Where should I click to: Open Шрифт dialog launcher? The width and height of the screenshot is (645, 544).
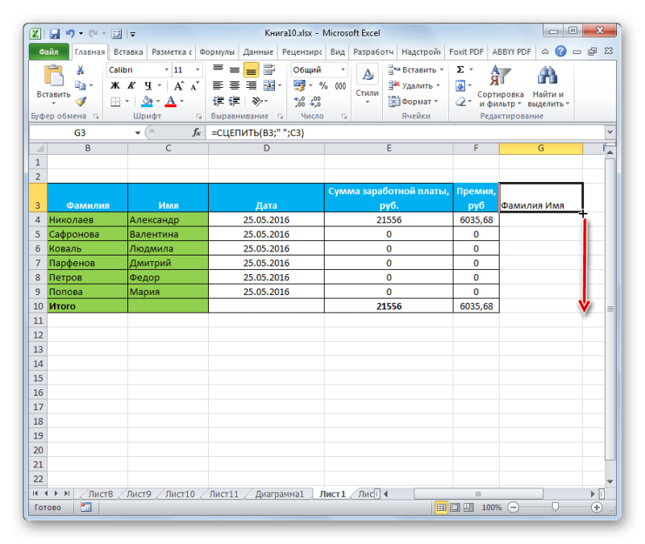[x=199, y=116]
